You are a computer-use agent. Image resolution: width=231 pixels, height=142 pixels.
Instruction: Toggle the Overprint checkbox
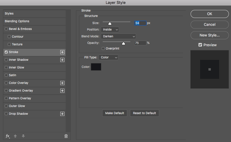[x=103, y=48]
